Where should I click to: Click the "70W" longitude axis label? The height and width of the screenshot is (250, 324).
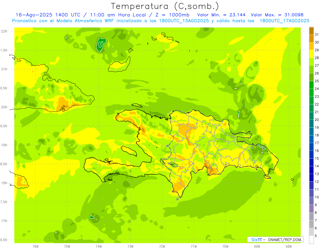(x=225, y=246)
